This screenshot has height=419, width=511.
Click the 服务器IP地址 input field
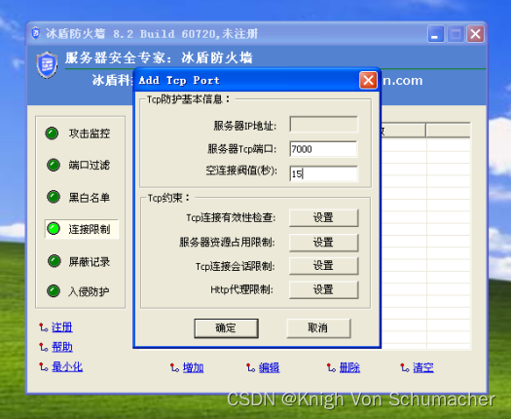point(323,125)
